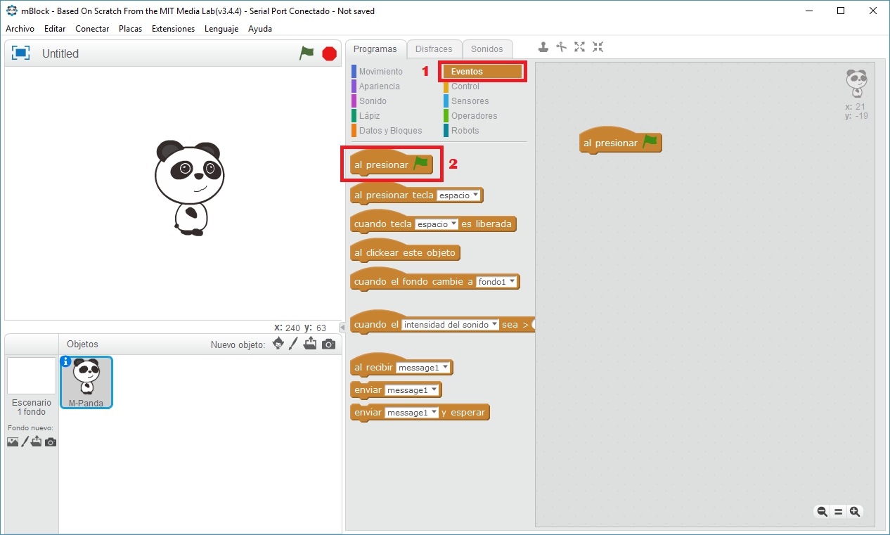Viewport: 890px width, 535px height.
Task: Open the Extensiones menu
Action: 173,29
